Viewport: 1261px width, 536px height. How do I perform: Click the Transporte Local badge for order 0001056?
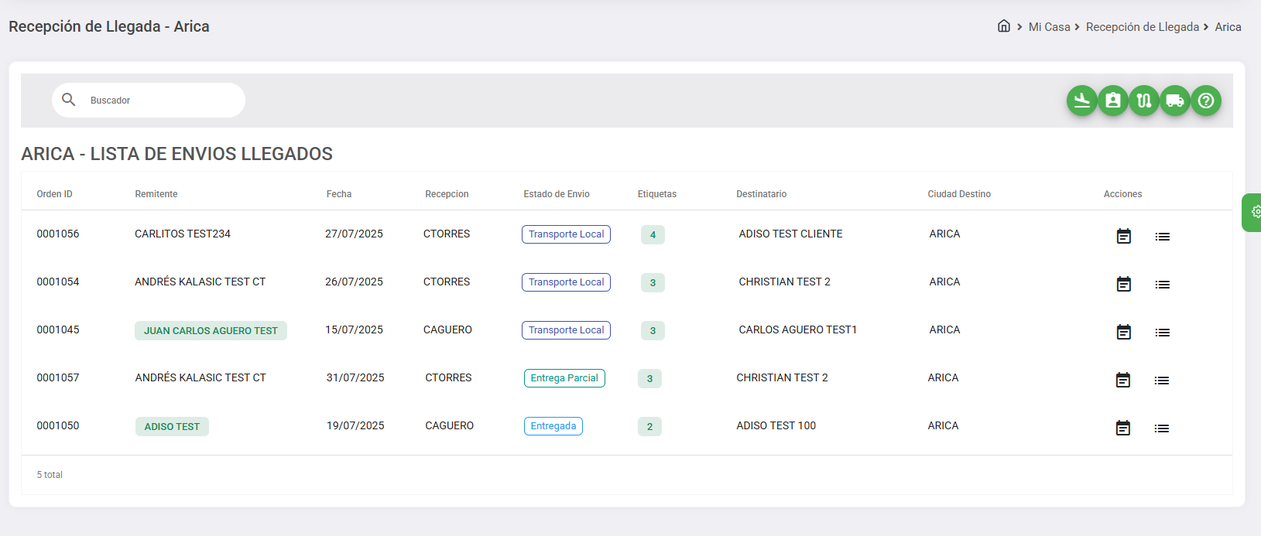pos(566,234)
